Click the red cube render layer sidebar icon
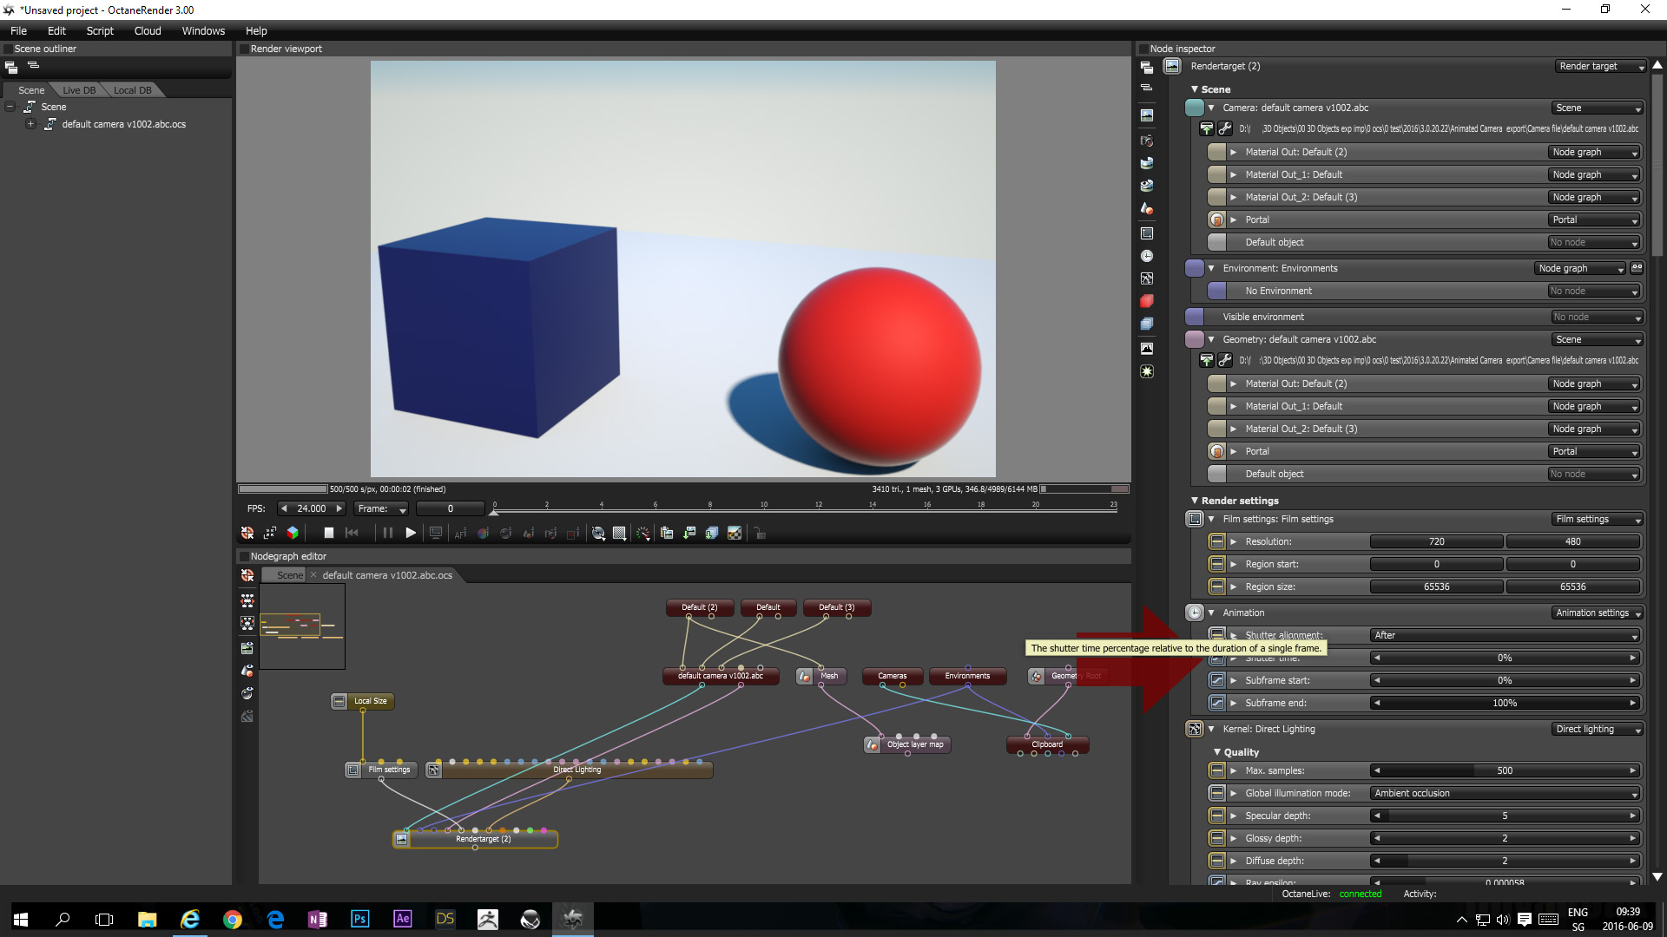 [1147, 301]
